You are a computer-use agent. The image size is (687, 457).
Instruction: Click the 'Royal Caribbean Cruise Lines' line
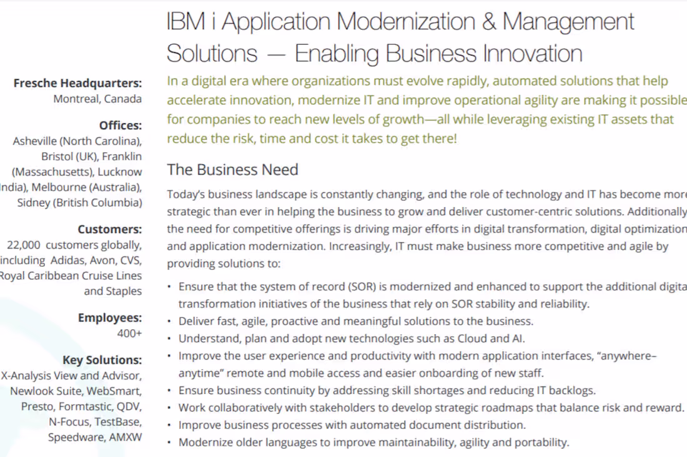[x=71, y=276]
